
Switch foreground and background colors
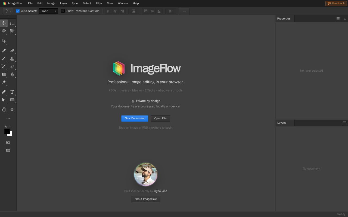tap(10, 127)
